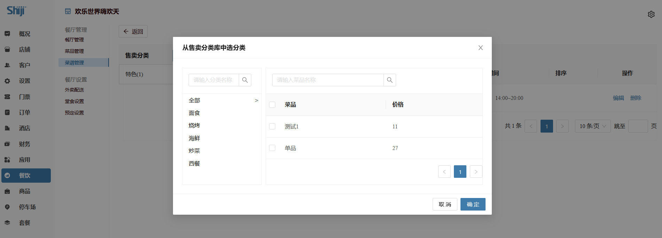Open 停车场 parking section in sidebar

coord(27,207)
